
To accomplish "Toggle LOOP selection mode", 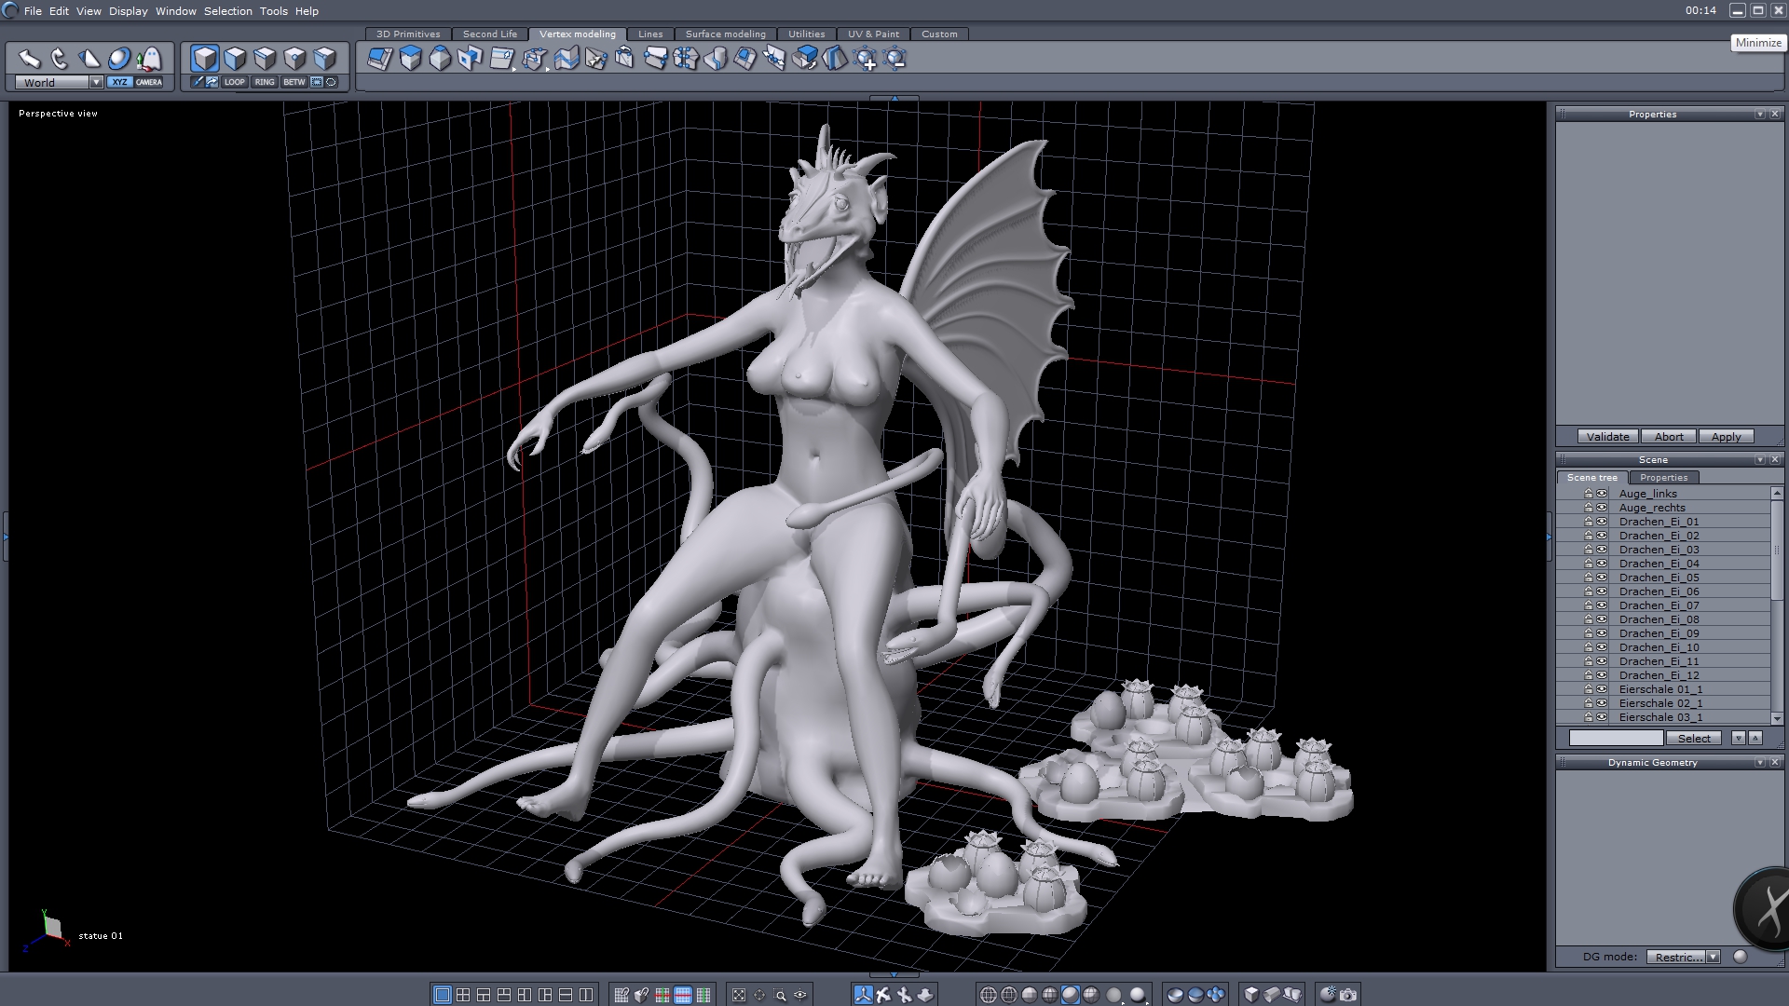I will (x=234, y=82).
